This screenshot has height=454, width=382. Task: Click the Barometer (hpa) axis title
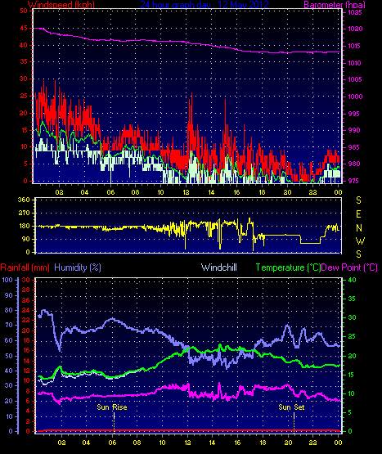click(x=335, y=5)
